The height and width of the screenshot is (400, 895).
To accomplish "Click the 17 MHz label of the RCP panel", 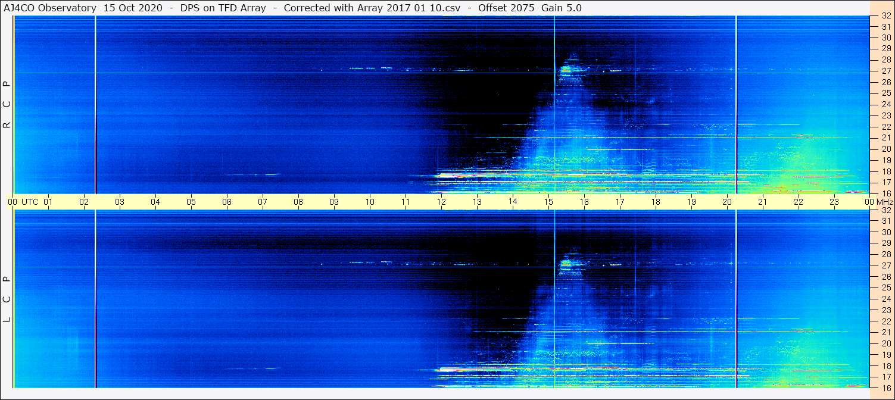I will [x=886, y=182].
